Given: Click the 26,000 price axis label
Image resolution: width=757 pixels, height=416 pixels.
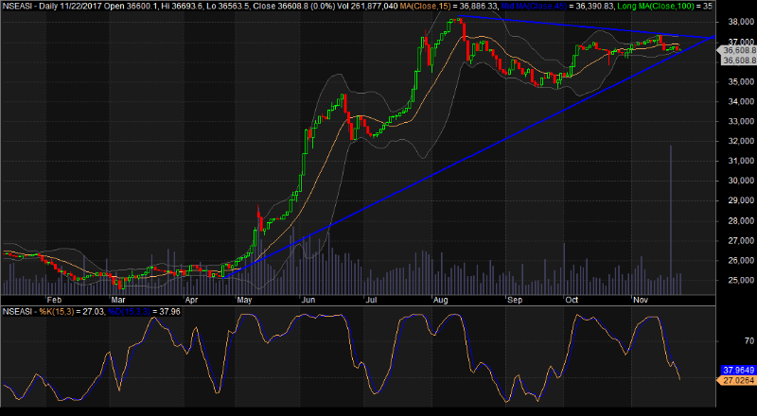Looking at the screenshot, I should (740, 260).
